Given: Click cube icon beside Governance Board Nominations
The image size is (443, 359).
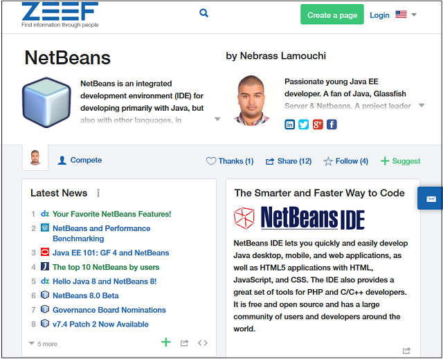Looking at the screenshot, I should point(45,309).
